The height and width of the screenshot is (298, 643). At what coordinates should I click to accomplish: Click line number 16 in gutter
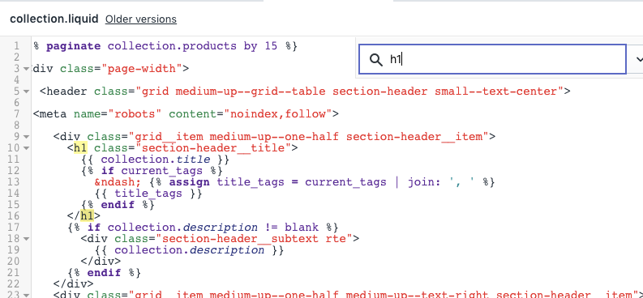(x=13, y=215)
